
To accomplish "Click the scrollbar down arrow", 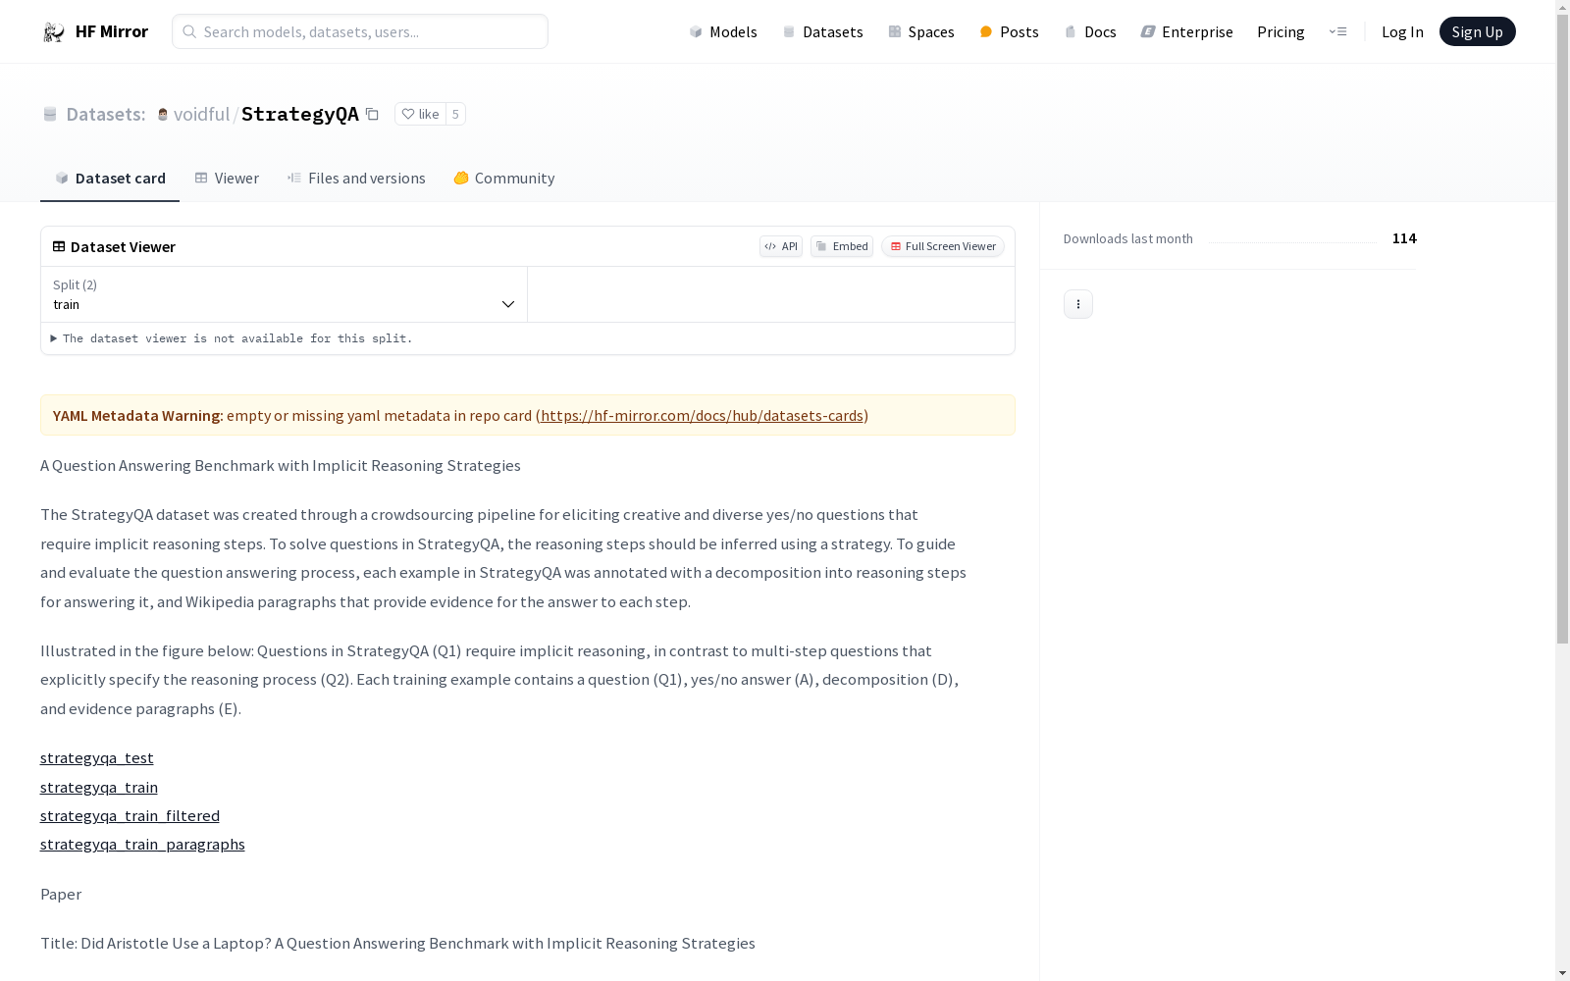I will 1562,973.
